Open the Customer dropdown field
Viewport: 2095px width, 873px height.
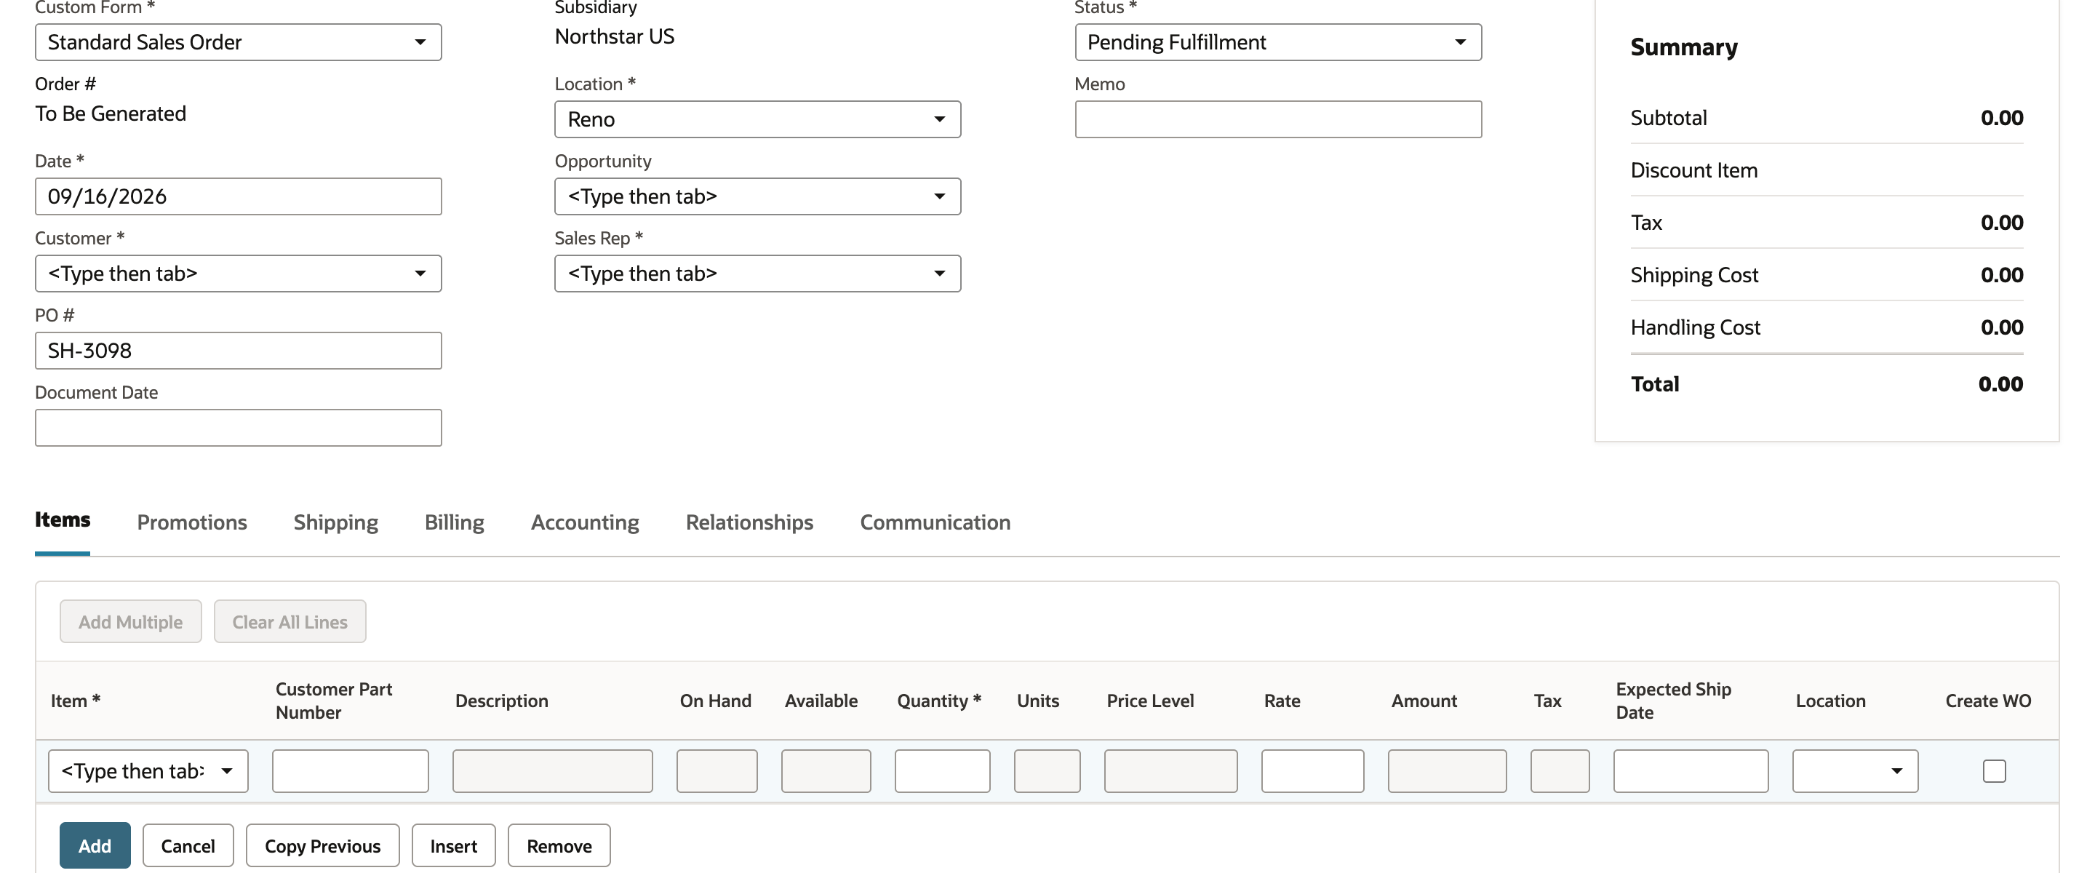point(237,274)
